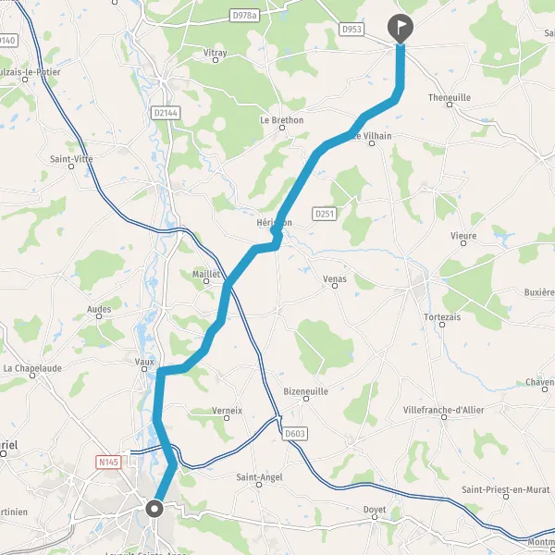Select the Bizeneuille town label
Screen dimensions: 555x555
[x=306, y=391]
